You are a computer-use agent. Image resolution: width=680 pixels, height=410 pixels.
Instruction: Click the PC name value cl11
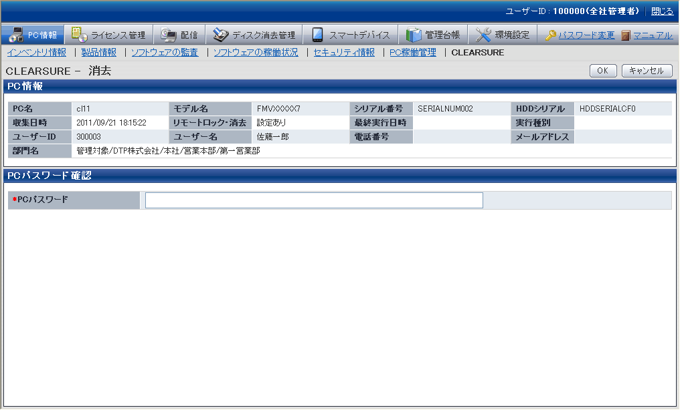click(83, 109)
